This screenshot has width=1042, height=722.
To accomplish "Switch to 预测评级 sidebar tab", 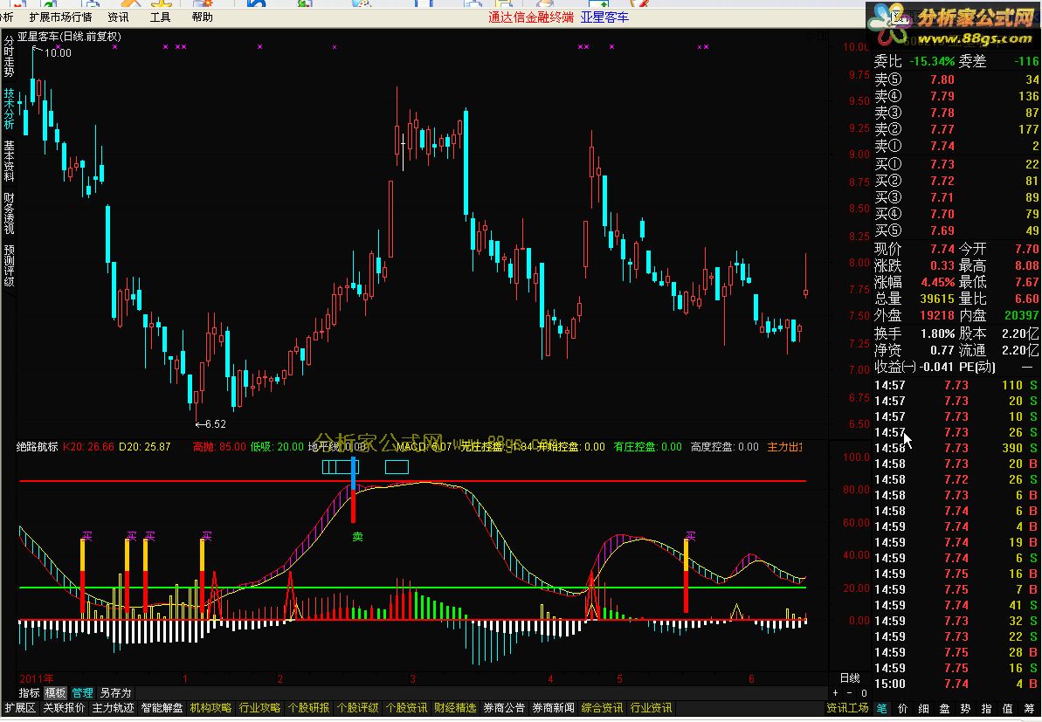I will (9, 265).
